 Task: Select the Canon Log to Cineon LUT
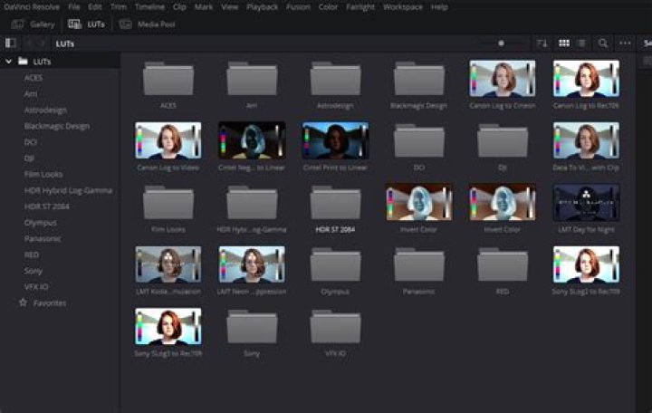click(x=503, y=79)
